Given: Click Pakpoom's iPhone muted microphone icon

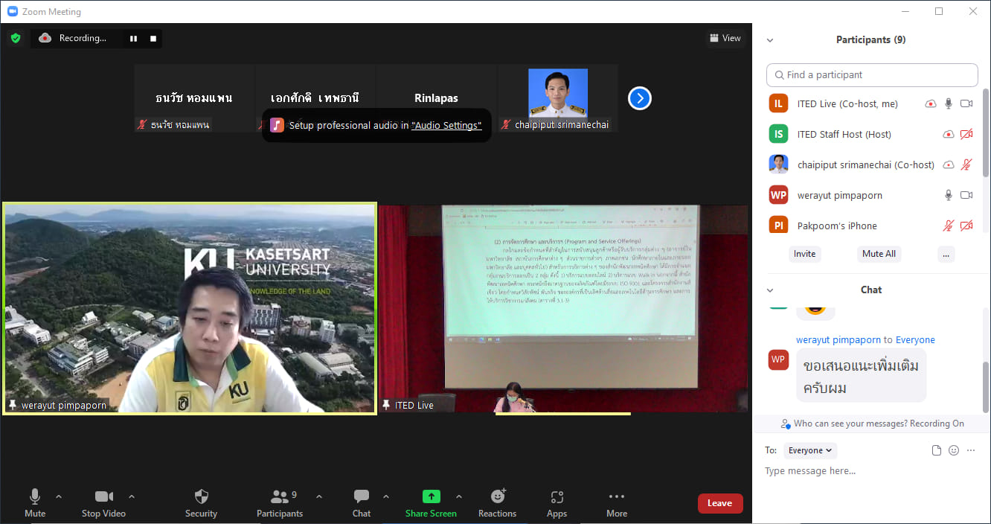Looking at the screenshot, I should pos(949,226).
